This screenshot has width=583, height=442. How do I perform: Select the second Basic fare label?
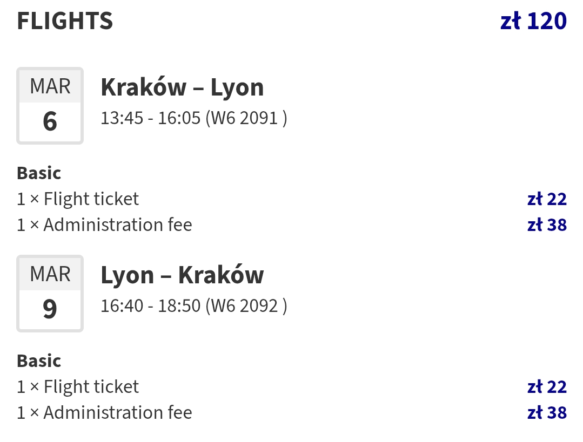point(39,361)
